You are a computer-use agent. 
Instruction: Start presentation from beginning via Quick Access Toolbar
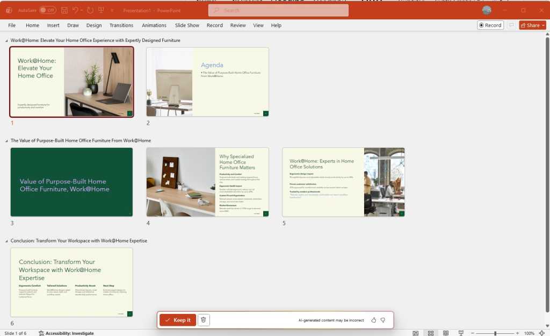point(102,10)
